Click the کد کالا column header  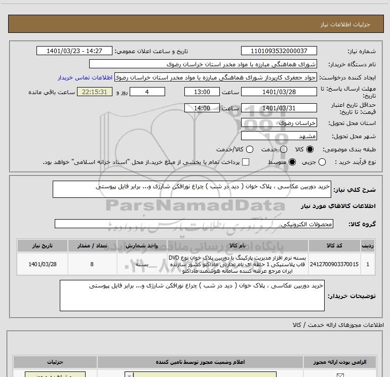pyautogui.click(x=334, y=245)
